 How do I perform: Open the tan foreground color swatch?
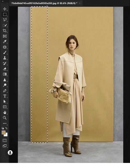point(3,133)
